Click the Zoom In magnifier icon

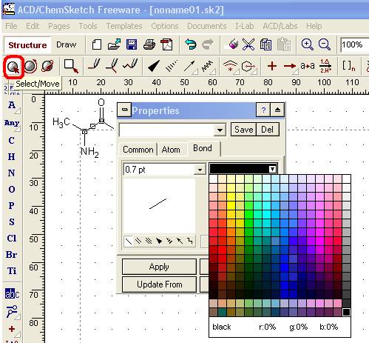coord(307,44)
